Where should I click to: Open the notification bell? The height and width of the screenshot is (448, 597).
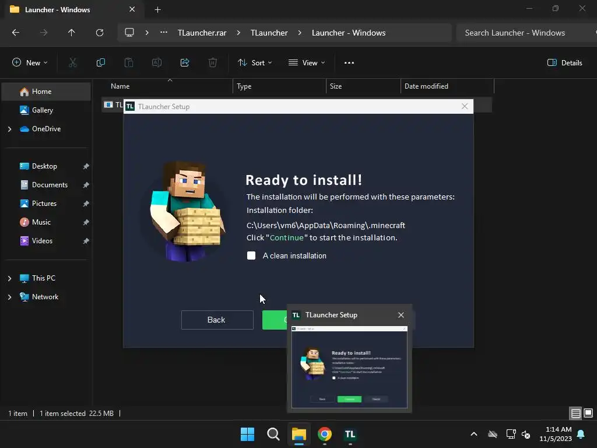pos(581,434)
